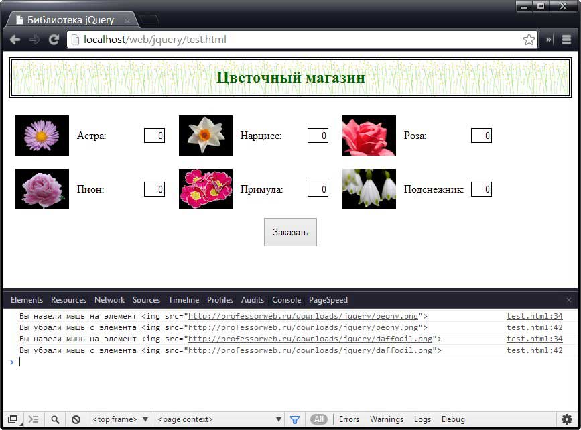Open the Timeline devtools tab
581x430 pixels.
(x=184, y=300)
